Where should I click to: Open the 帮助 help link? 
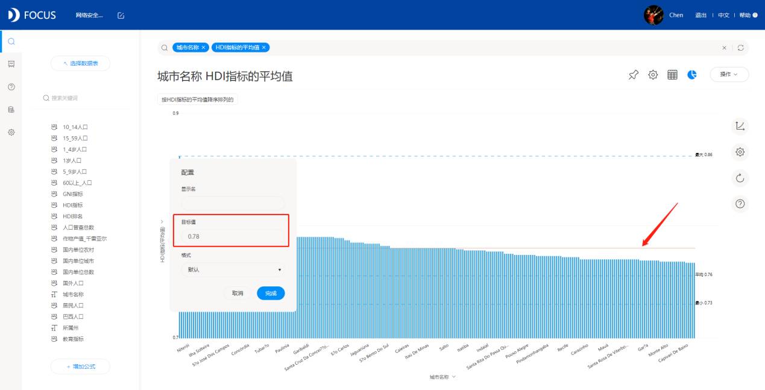(x=748, y=15)
